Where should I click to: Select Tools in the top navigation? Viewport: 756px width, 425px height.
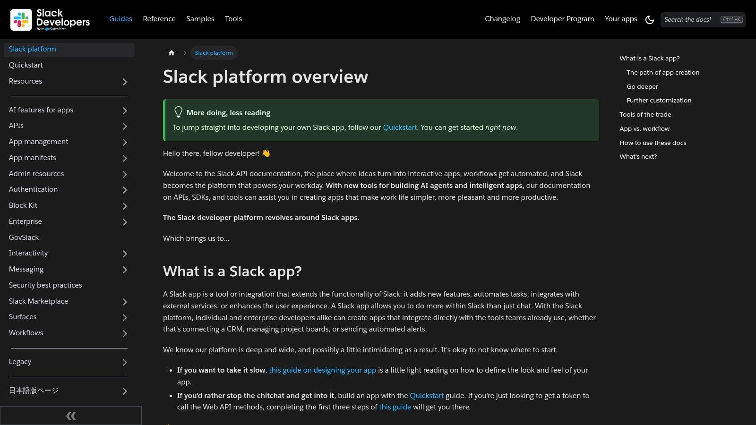coord(233,19)
